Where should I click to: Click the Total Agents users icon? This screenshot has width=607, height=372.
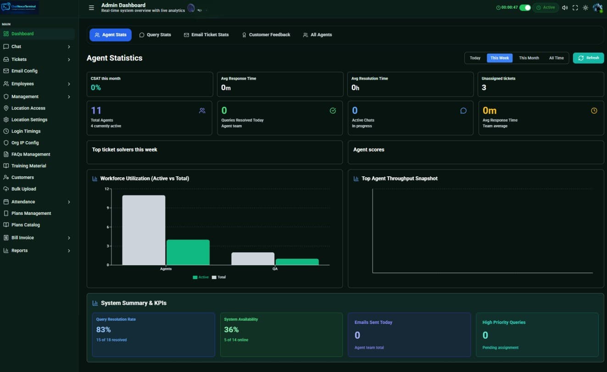pos(202,110)
